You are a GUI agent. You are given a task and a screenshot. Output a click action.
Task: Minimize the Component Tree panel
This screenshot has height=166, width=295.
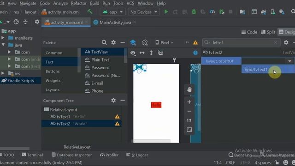point(123,101)
